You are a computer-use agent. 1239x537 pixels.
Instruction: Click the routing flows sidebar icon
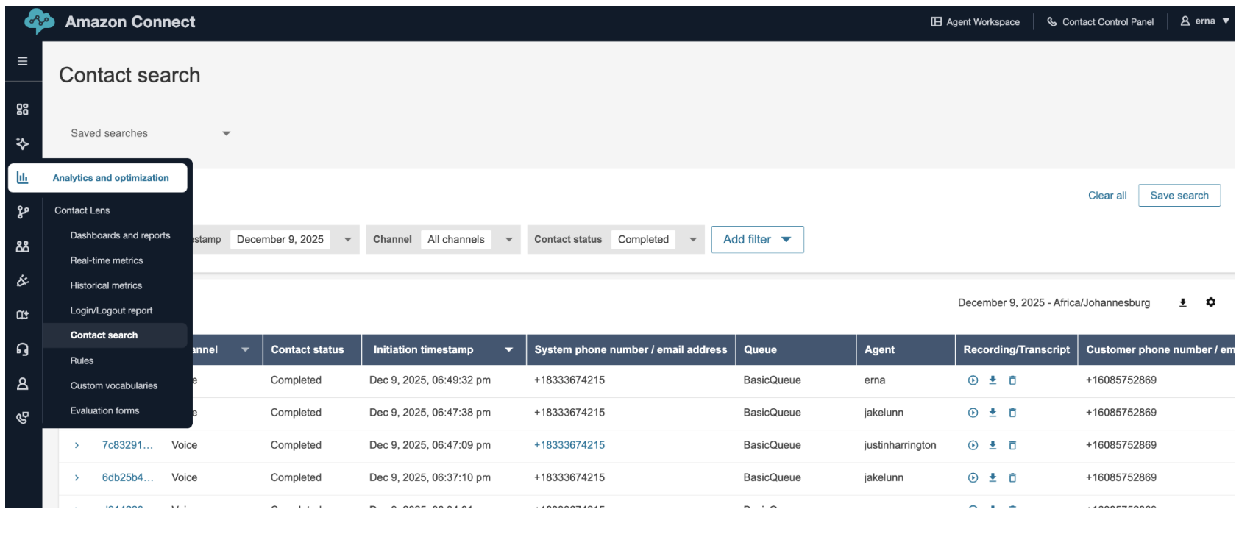tap(23, 212)
